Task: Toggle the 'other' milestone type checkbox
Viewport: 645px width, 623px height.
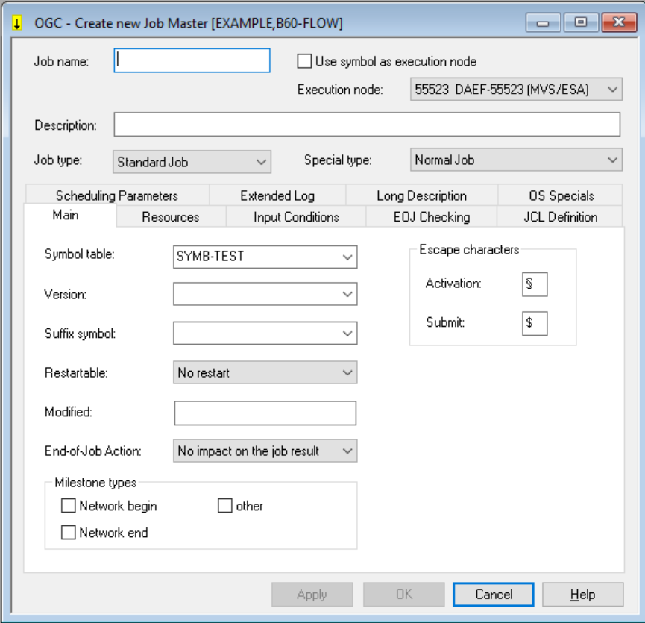Action: tap(225, 506)
